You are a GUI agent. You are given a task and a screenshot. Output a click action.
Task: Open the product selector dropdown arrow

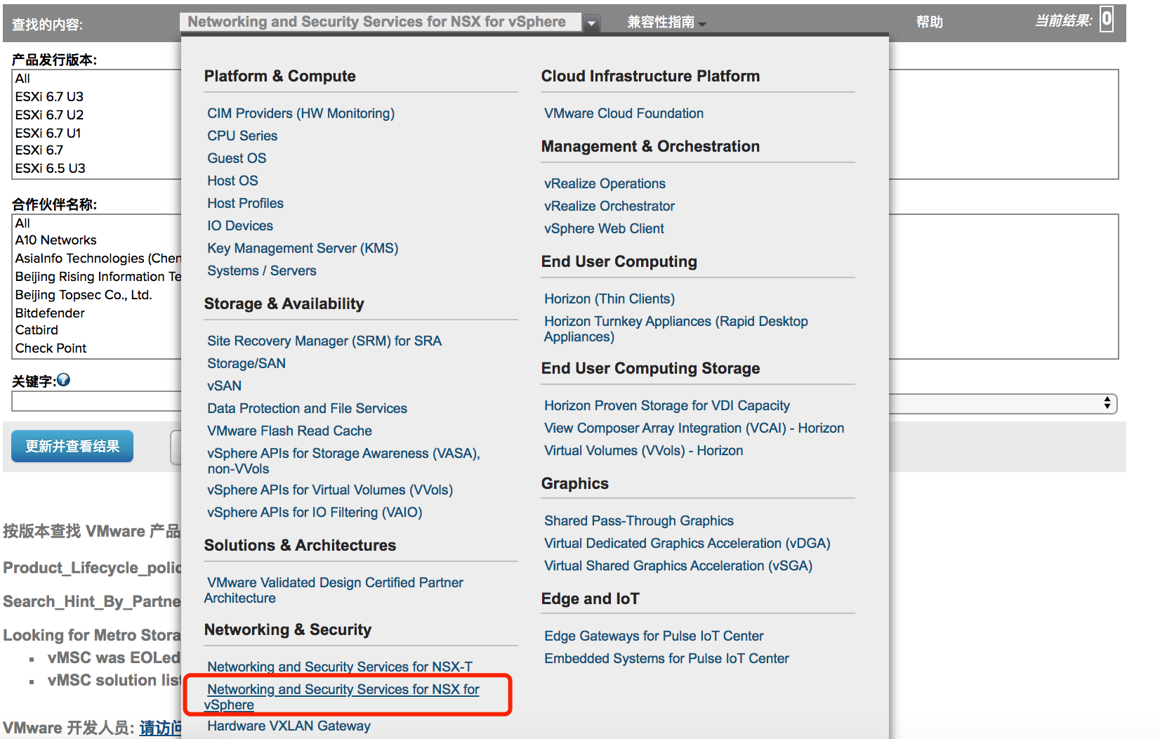coord(592,23)
